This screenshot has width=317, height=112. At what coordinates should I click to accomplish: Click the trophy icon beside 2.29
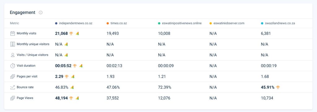pos(67,76)
